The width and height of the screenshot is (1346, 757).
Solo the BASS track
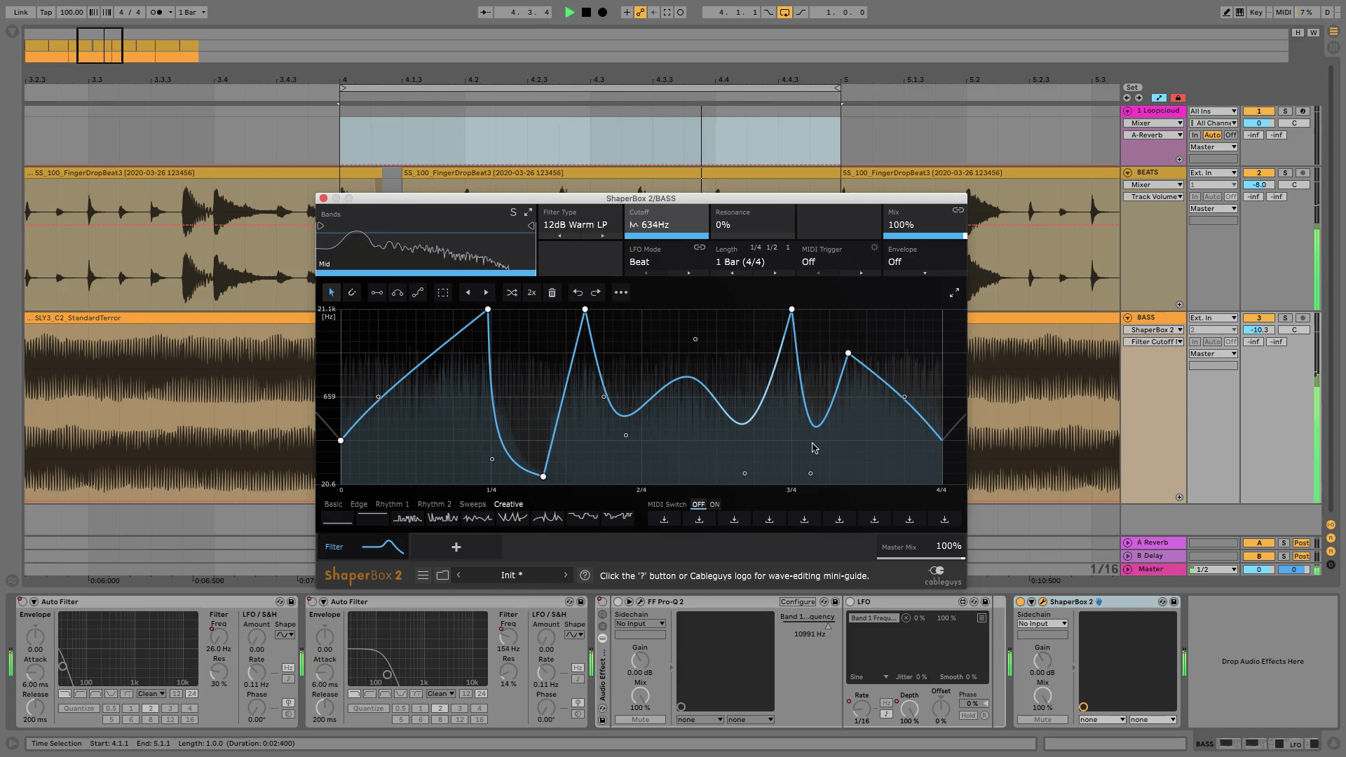(x=1285, y=318)
